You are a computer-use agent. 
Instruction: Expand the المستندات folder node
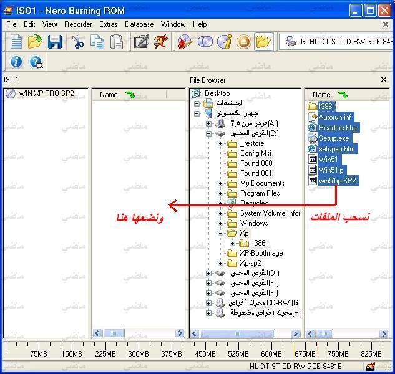[x=197, y=103]
